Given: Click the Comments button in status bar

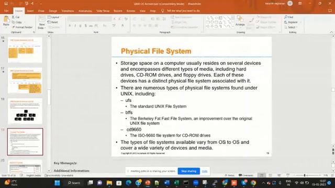Looking at the screenshot, I should 246,175.
